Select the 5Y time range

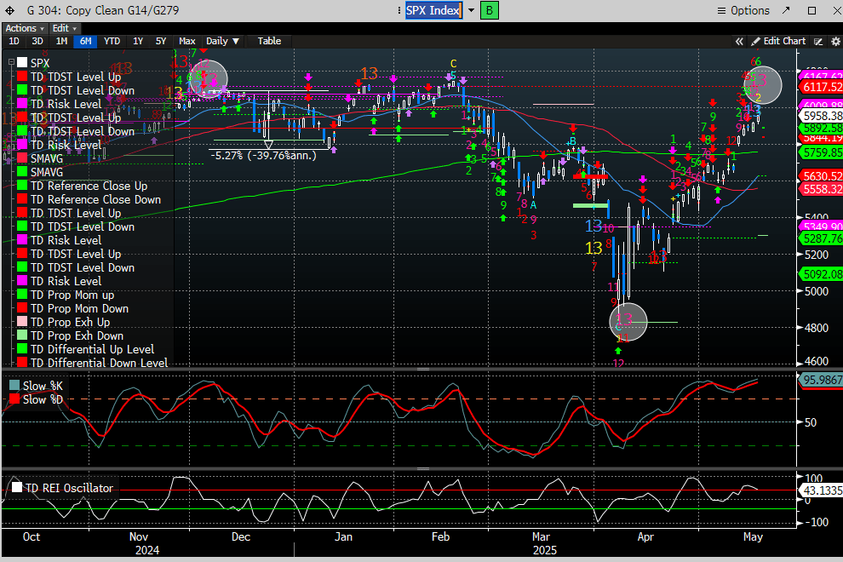click(161, 42)
